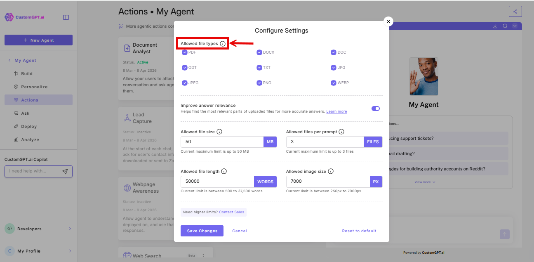Click the download icon on the blue bar
This screenshot has width=534, height=262.
coord(495,26)
